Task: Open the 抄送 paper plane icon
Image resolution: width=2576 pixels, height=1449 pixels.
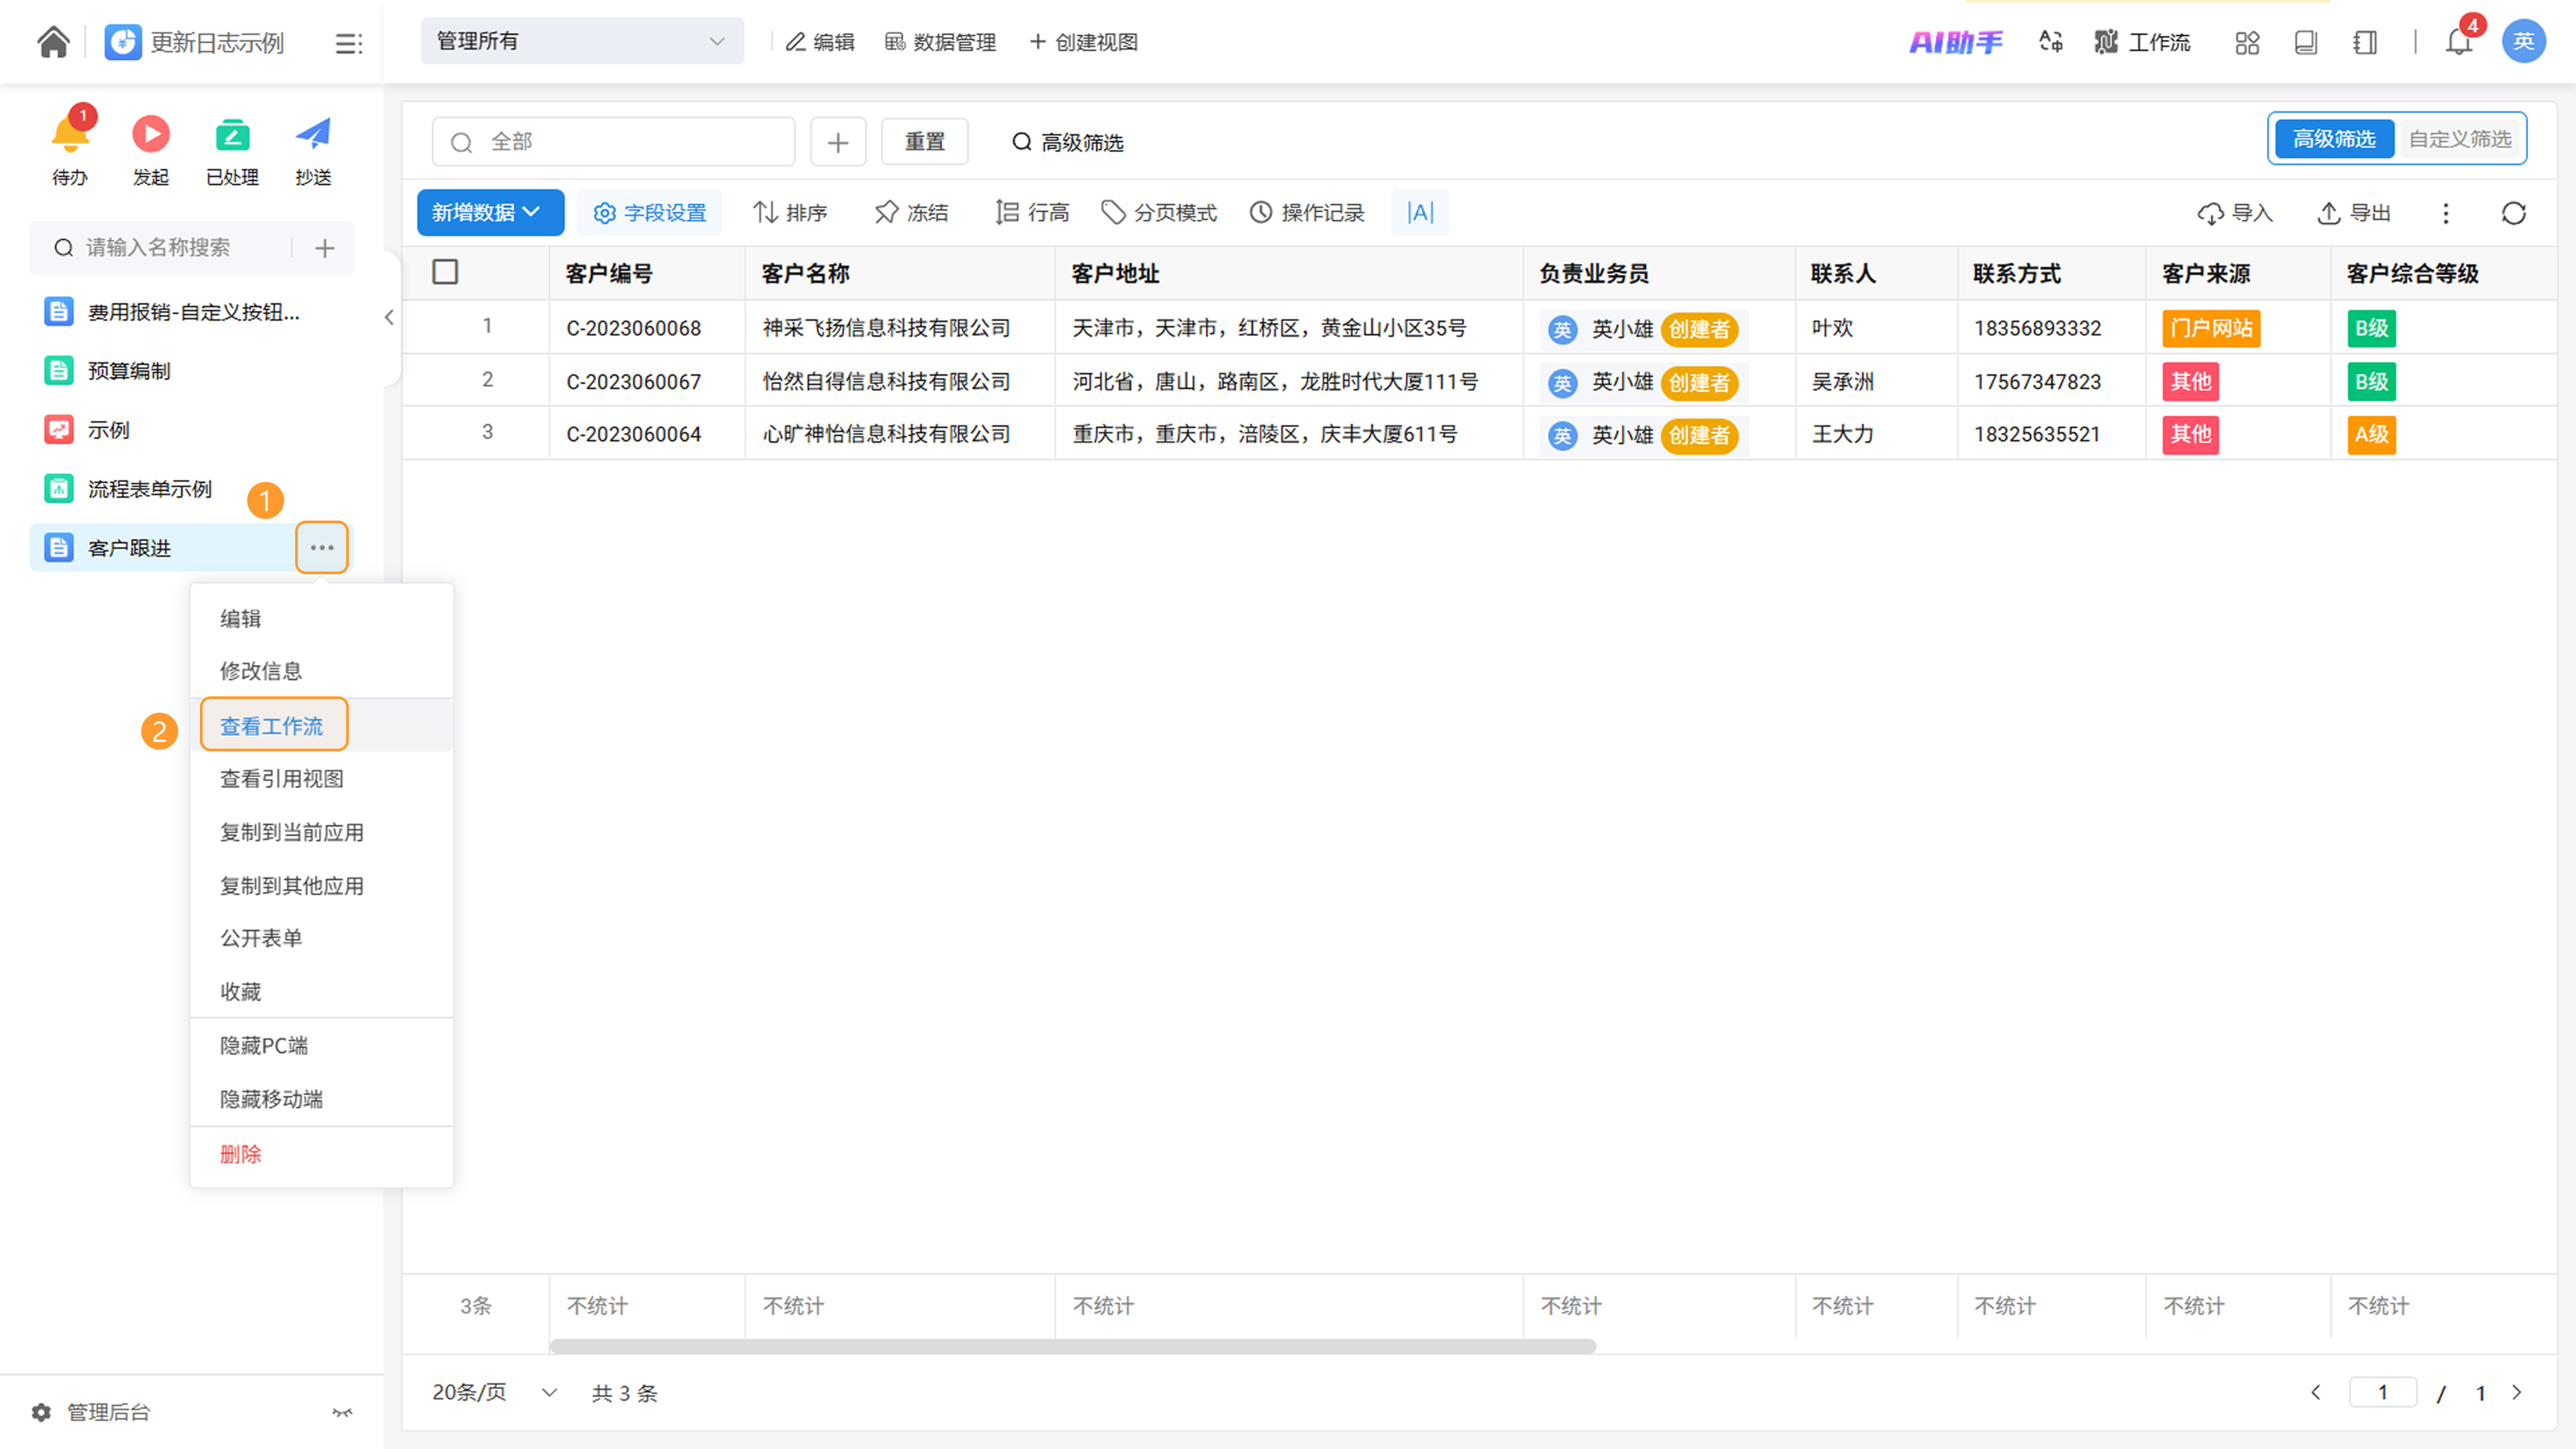Action: click(313, 133)
